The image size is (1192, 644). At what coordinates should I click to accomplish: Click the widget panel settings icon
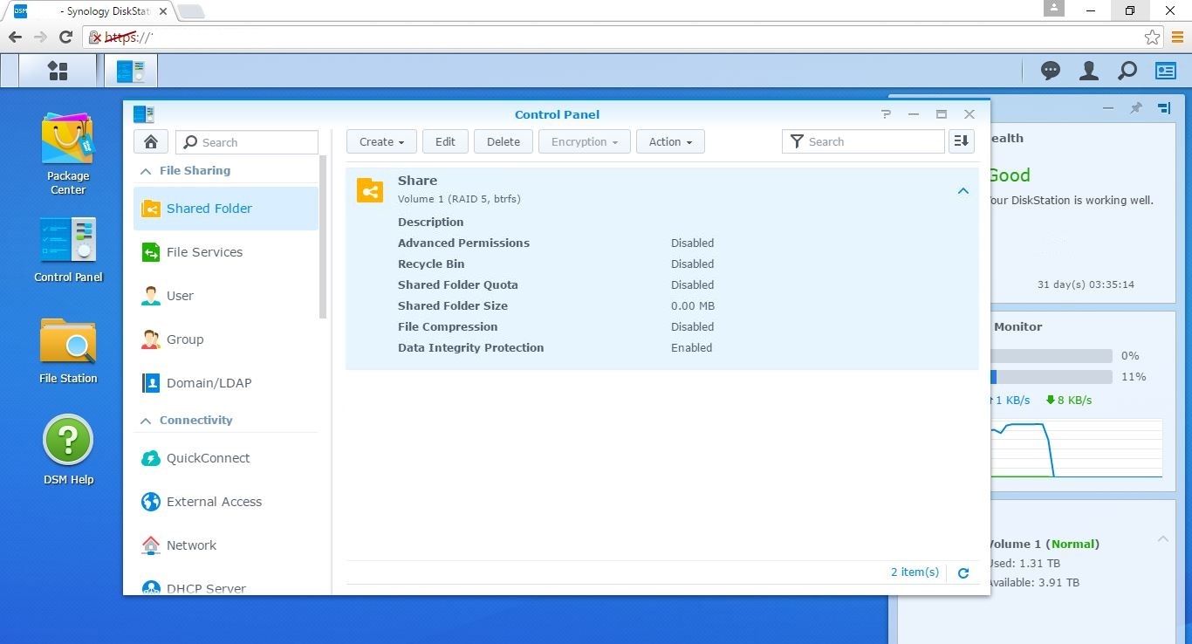pyautogui.click(x=1164, y=108)
